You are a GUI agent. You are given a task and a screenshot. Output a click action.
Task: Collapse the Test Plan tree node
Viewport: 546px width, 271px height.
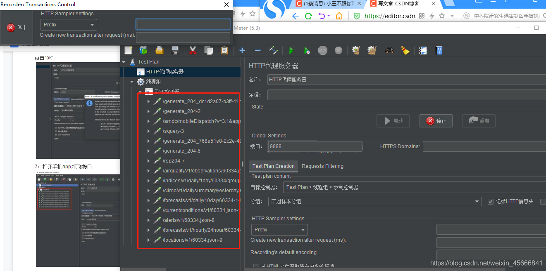click(x=124, y=62)
